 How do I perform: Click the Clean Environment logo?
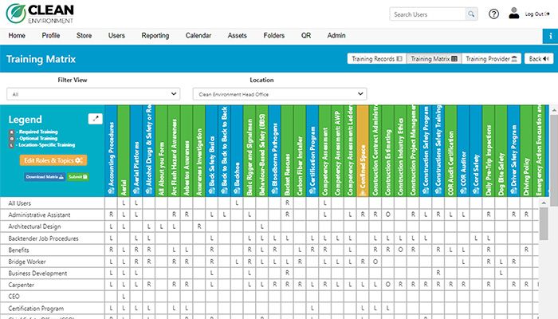tap(40, 14)
